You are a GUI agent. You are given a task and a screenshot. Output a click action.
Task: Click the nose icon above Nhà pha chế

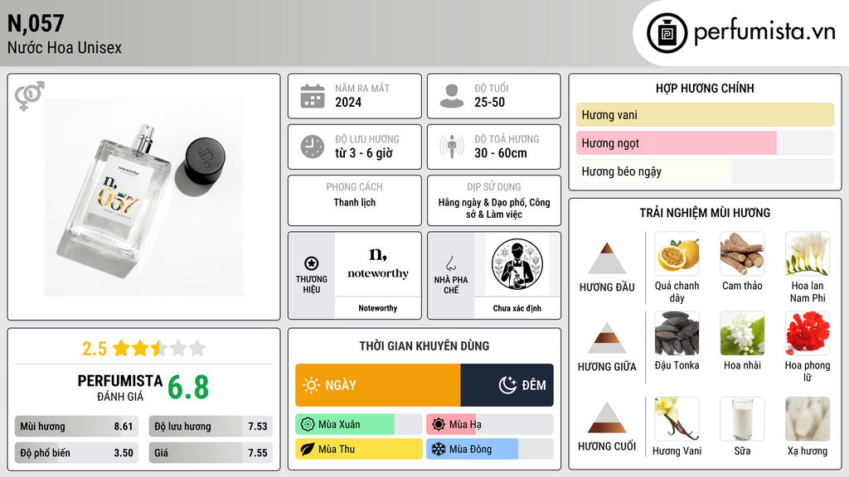click(x=450, y=263)
